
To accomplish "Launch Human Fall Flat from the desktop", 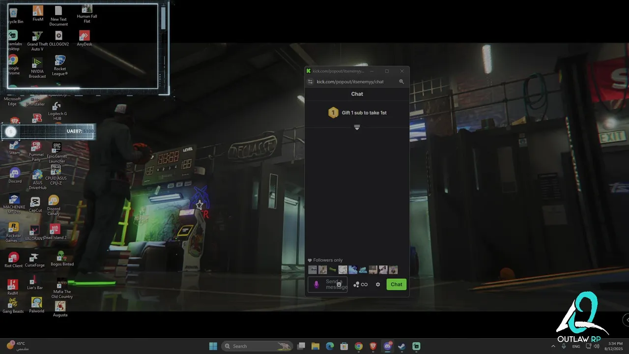I will point(87,14).
